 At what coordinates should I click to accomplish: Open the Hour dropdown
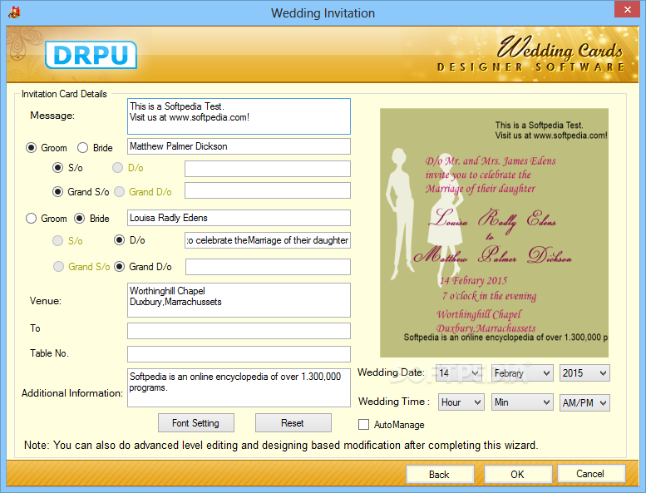pyautogui.click(x=461, y=402)
